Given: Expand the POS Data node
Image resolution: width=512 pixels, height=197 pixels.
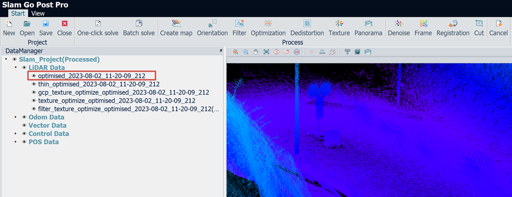Looking at the screenshot, I should pos(15,142).
